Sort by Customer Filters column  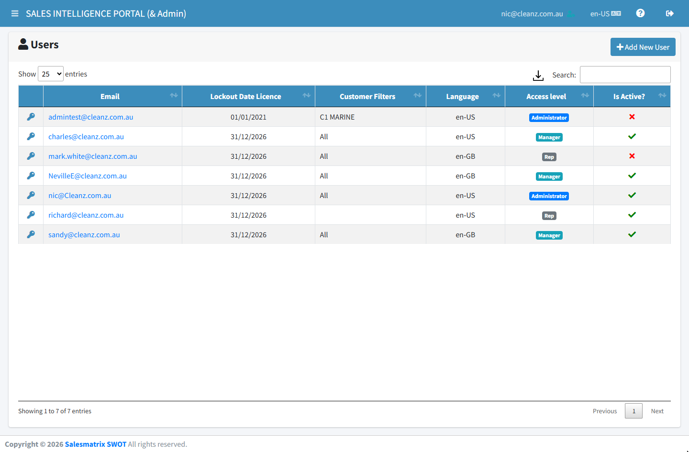(x=370, y=96)
